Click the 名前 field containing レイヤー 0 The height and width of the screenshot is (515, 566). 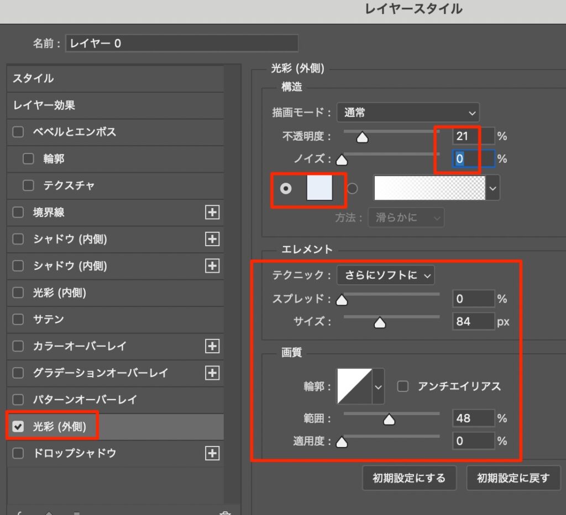click(181, 43)
